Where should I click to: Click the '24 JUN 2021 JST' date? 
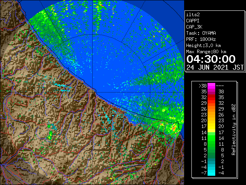(x=215, y=67)
